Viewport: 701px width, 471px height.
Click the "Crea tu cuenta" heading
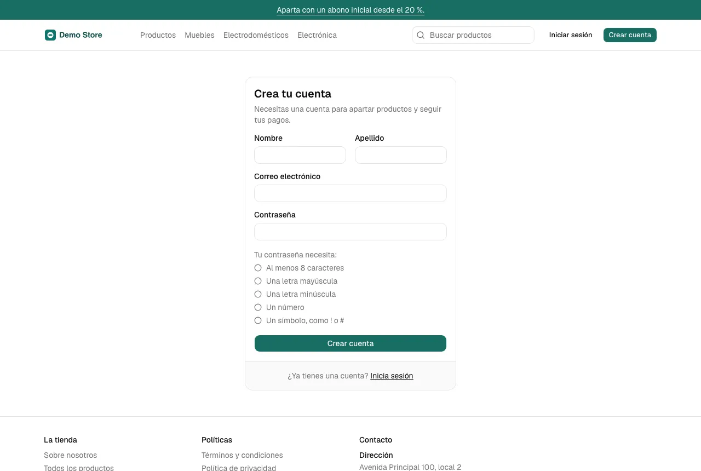(292, 94)
